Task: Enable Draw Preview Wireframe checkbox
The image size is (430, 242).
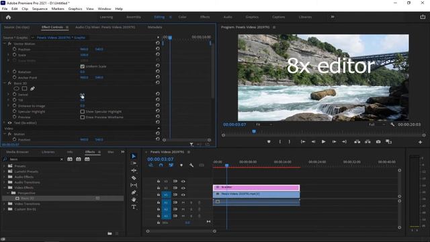Action: [82, 117]
